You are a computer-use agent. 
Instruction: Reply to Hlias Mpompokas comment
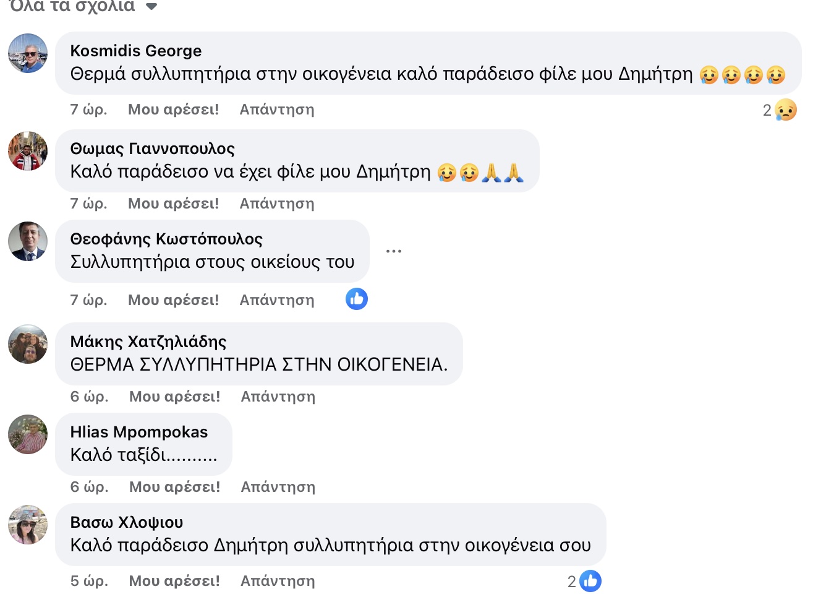(278, 487)
